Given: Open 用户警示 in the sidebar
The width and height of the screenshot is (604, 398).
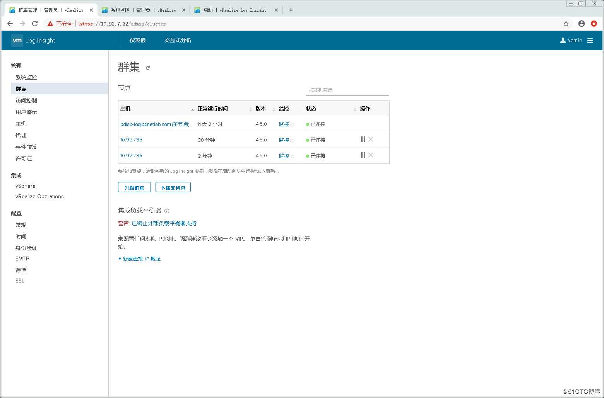Looking at the screenshot, I should (26, 112).
